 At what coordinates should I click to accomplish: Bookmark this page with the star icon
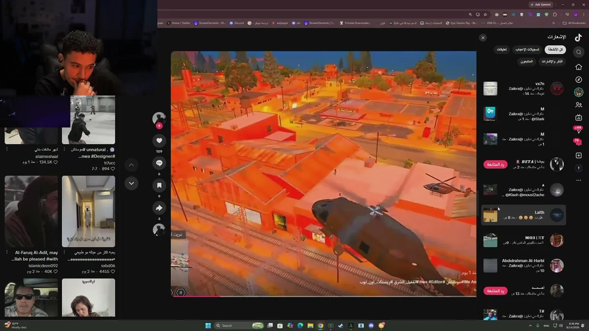(x=485, y=15)
